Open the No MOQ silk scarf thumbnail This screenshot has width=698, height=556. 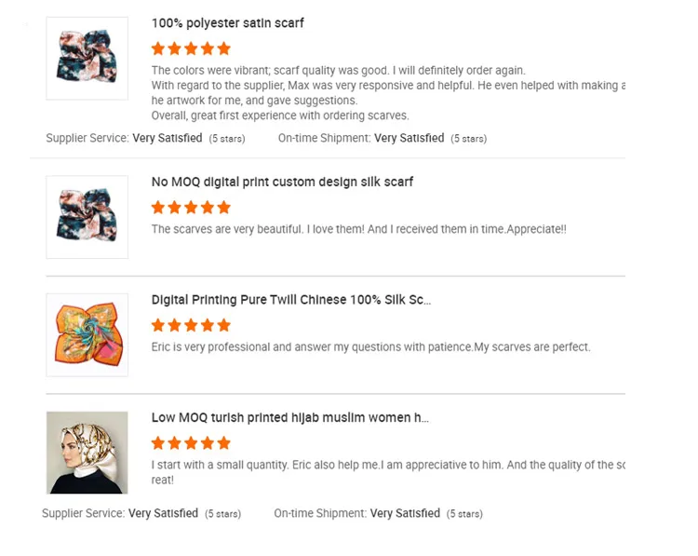pyautogui.click(x=87, y=217)
